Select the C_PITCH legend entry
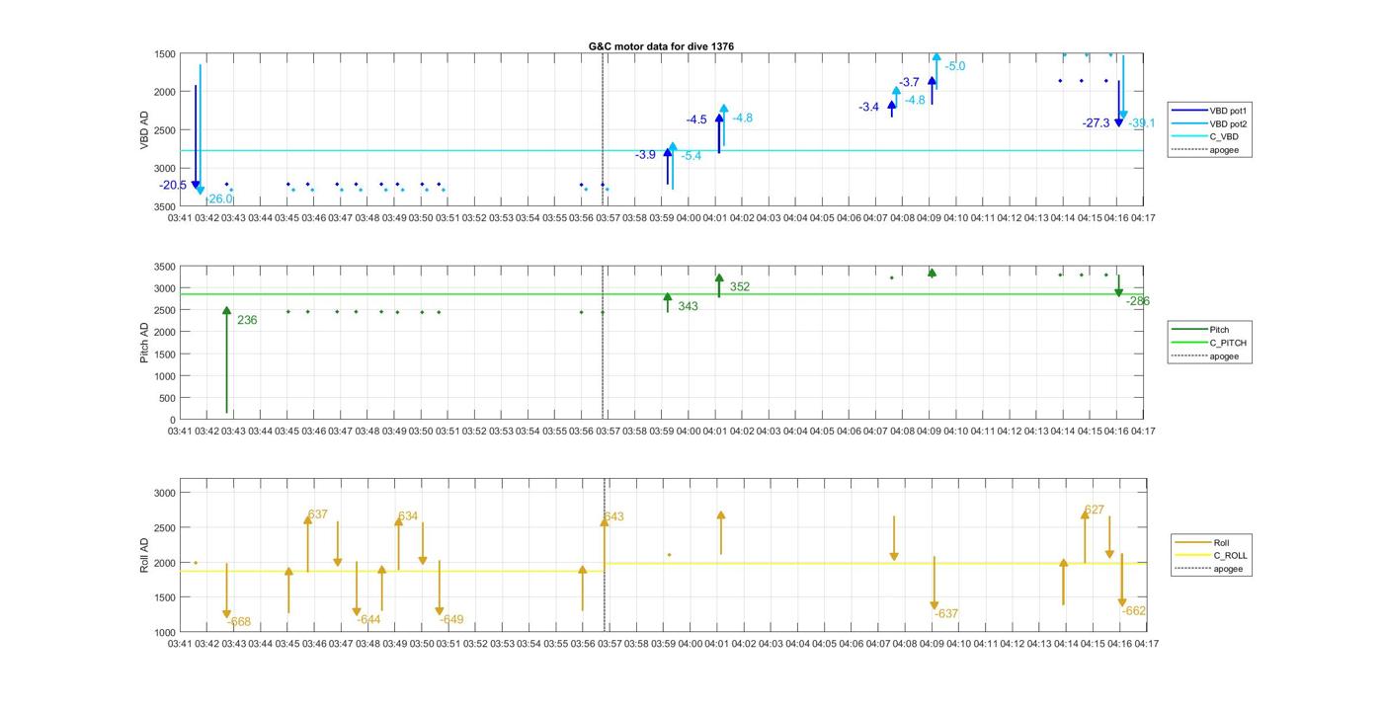 coord(1228,343)
